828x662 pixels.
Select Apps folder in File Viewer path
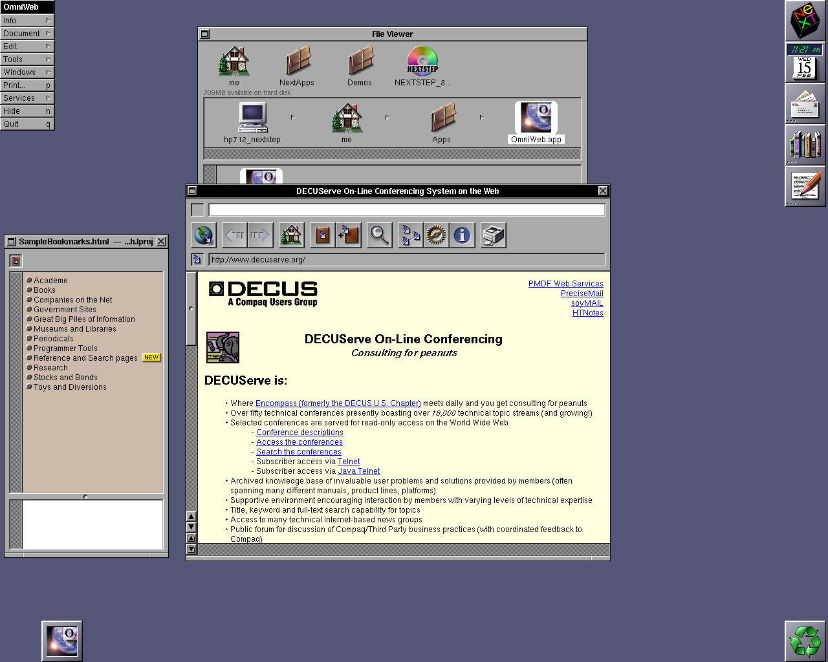[442, 123]
